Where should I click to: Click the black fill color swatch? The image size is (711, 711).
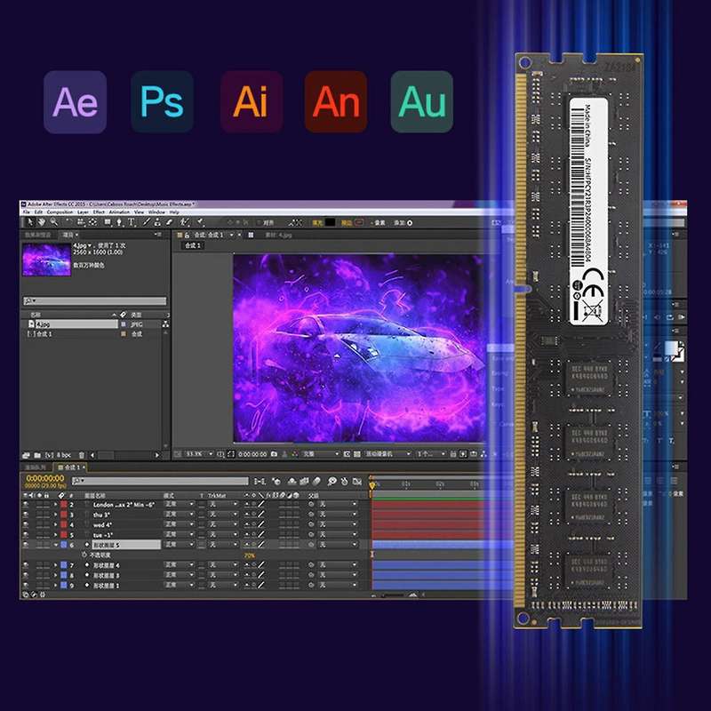coord(330,222)
